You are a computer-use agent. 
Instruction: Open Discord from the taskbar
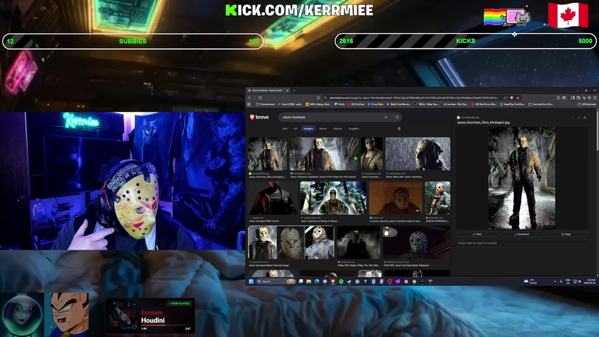pos(325,281)
